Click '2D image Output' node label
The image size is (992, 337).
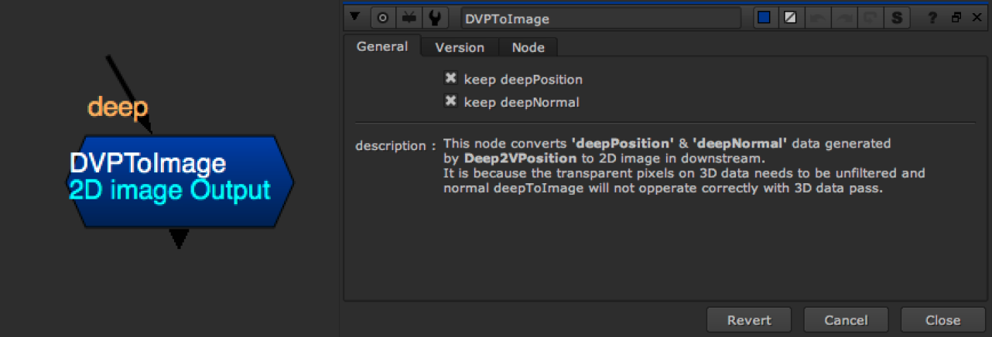(170, 190)
